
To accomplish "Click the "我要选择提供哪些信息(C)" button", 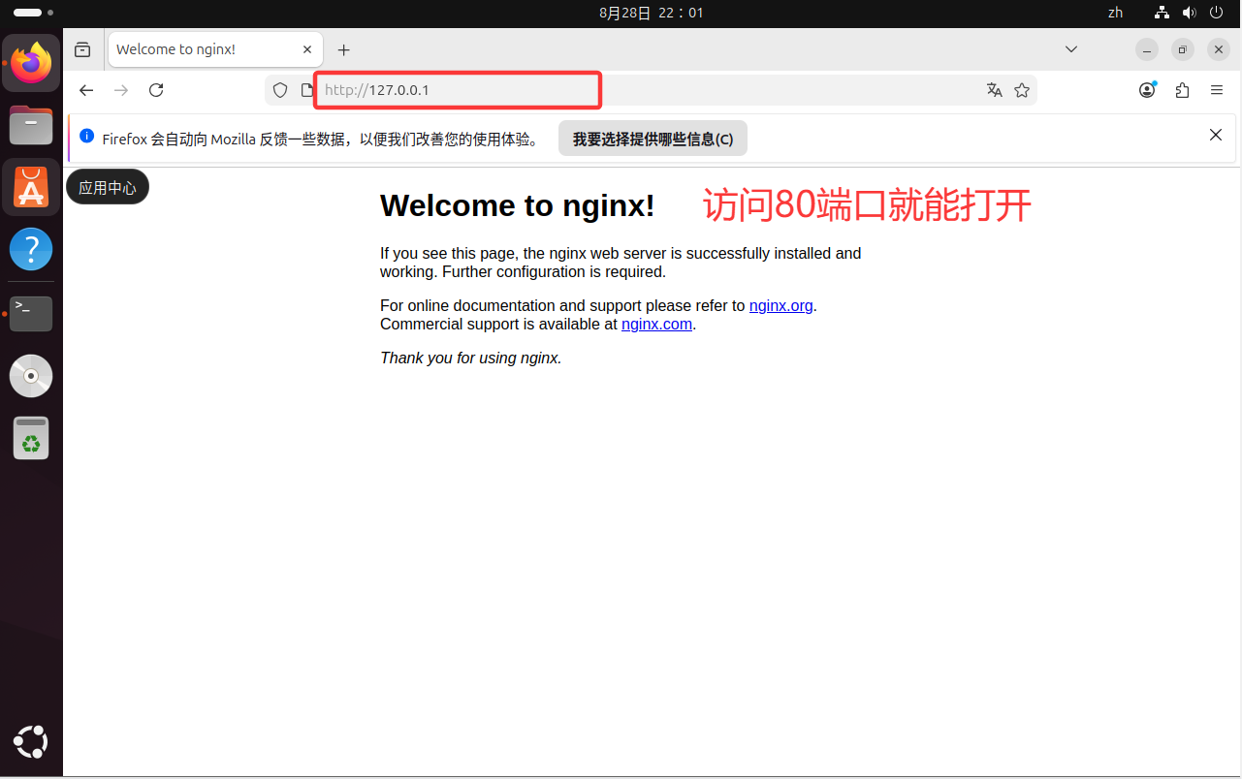I will [x=653, y=139].
